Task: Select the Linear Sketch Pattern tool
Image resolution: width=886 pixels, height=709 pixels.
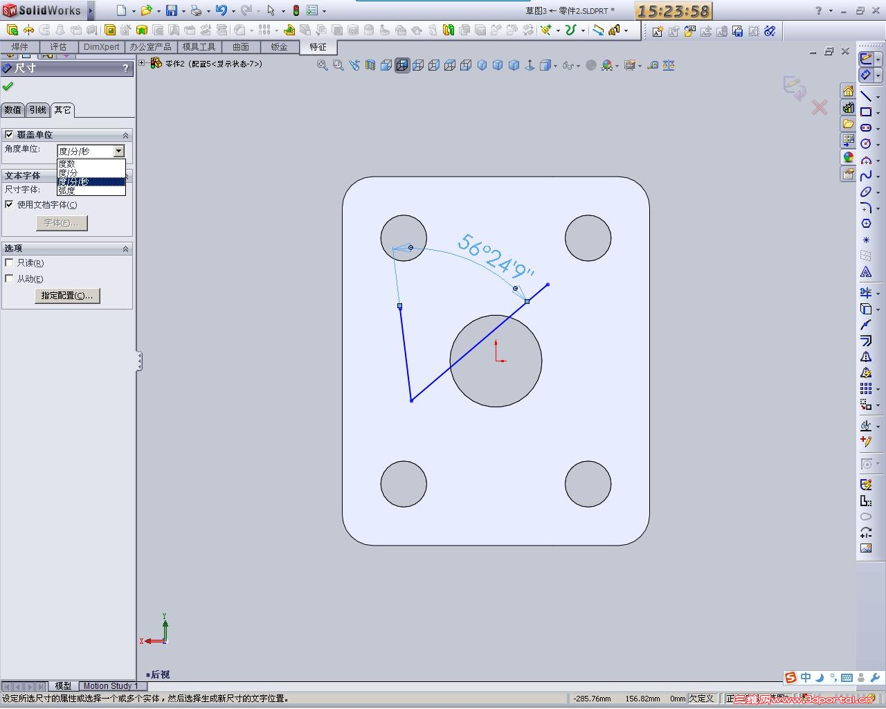Action: 866,388
